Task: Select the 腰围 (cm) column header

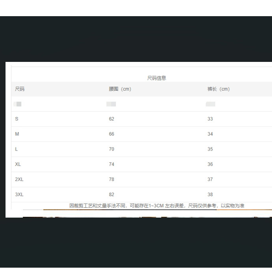Action: tap(120, 89)
